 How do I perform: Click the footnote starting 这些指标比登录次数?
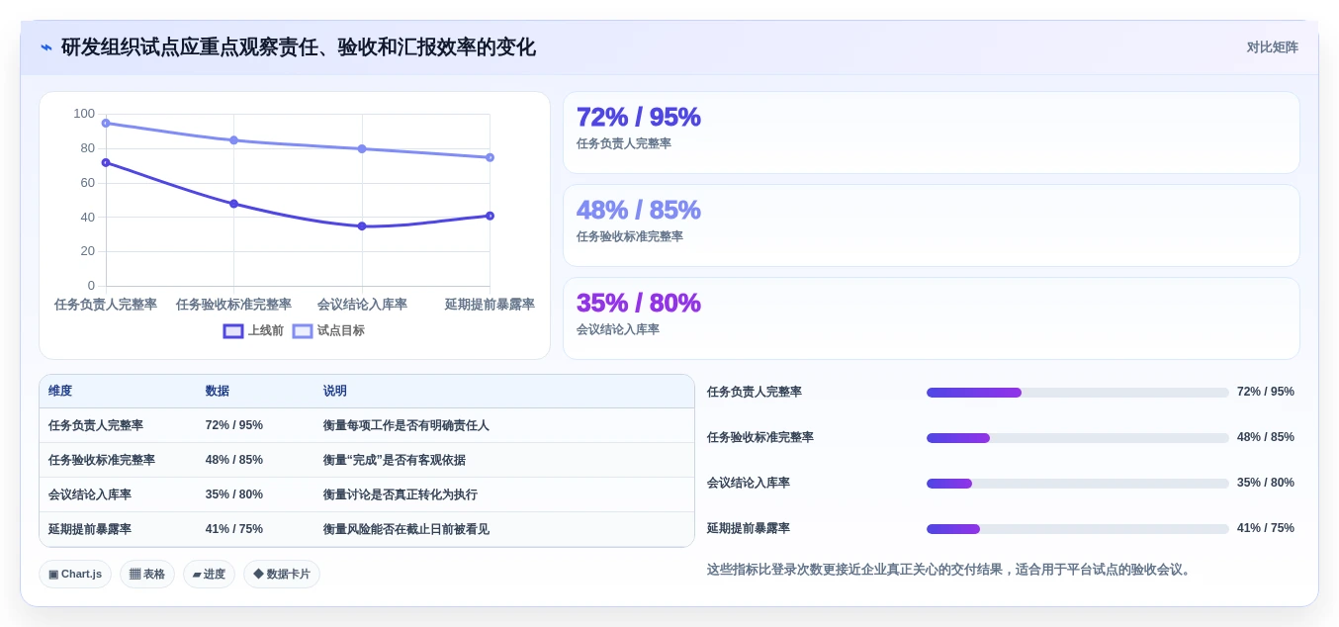[951, 571]
